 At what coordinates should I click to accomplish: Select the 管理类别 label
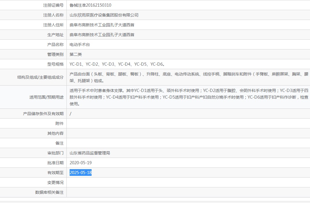(x=55, y=54)
